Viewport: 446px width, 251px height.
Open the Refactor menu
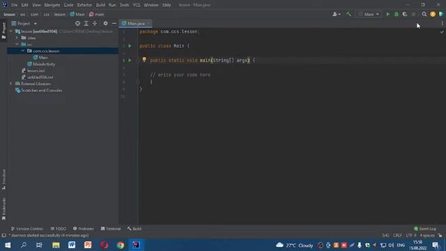pyautogui.click(x=84, y=5)
